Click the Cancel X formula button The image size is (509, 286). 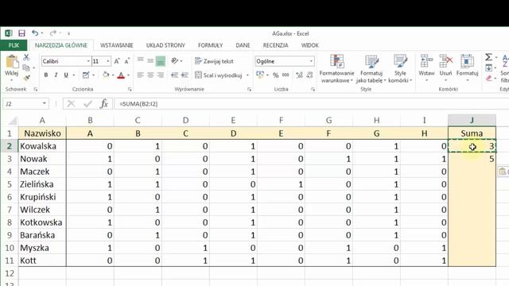71,104
